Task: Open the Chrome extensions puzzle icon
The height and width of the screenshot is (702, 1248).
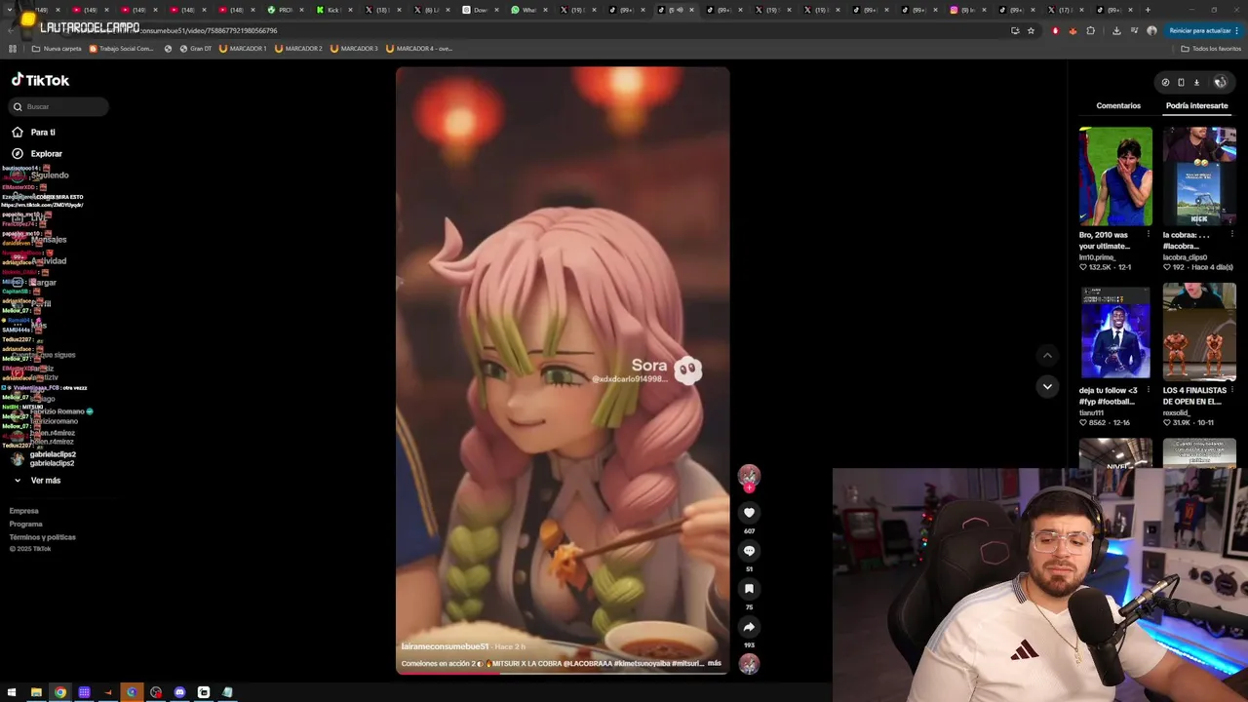Action: pyautogui.click(x=1090, y=30)
